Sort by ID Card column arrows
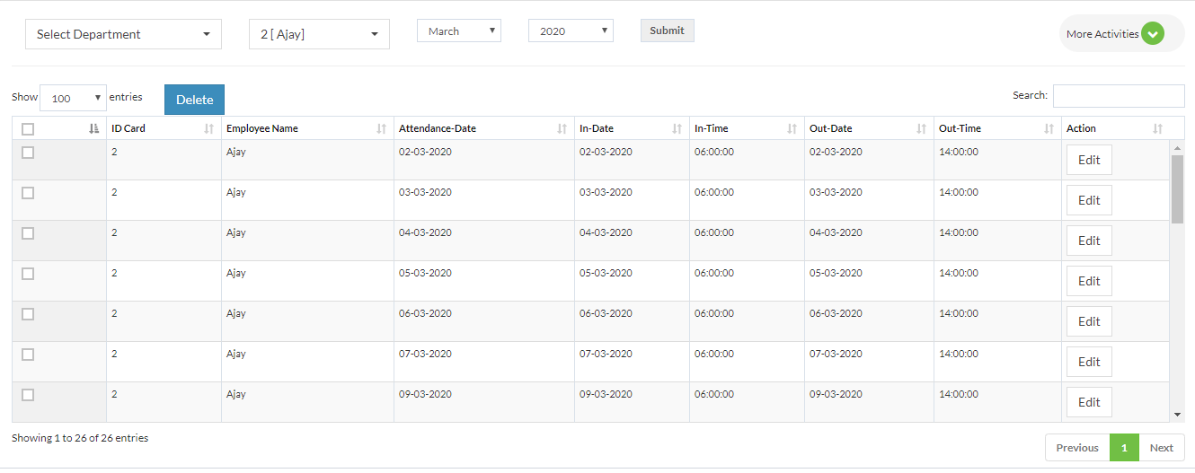The image size is (1195, 473). pyautogui.click(x=209, y=128)
